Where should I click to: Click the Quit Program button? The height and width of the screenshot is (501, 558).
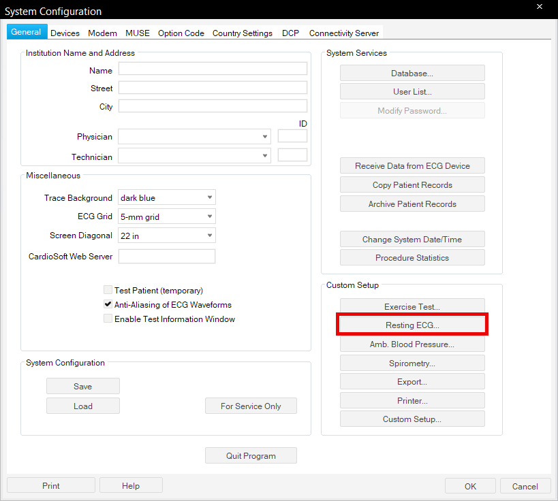click(251, 456)
